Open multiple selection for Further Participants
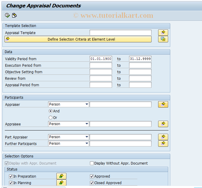 163,144
